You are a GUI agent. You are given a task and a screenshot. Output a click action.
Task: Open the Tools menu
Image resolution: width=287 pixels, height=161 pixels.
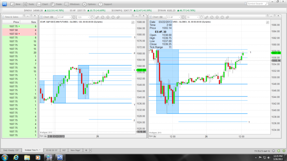[x=28, y=4]
